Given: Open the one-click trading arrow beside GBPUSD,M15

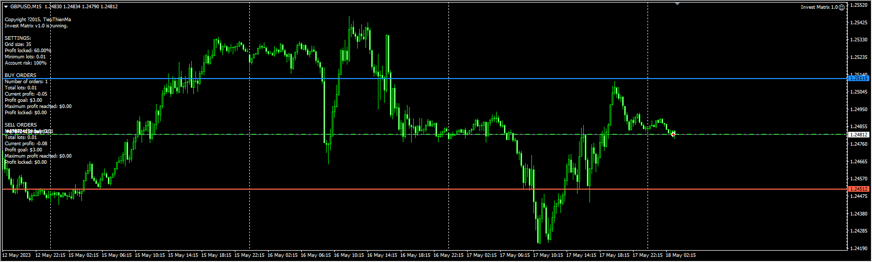Looking at the screenshot, I should [6, 7].
